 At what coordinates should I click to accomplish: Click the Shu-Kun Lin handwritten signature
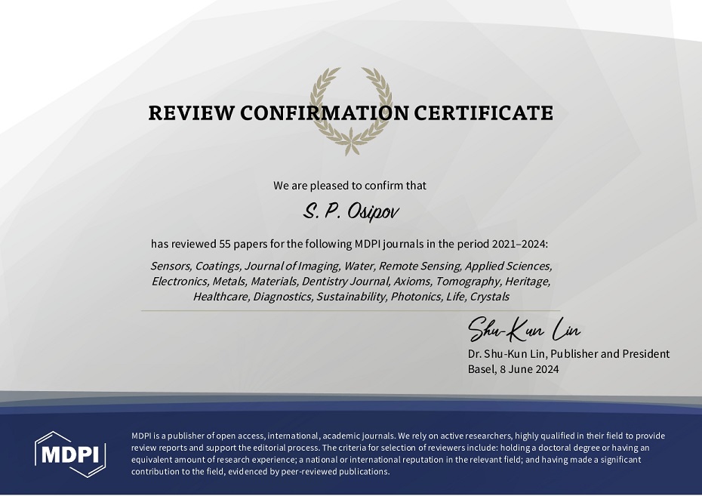(x=524, y=329)
